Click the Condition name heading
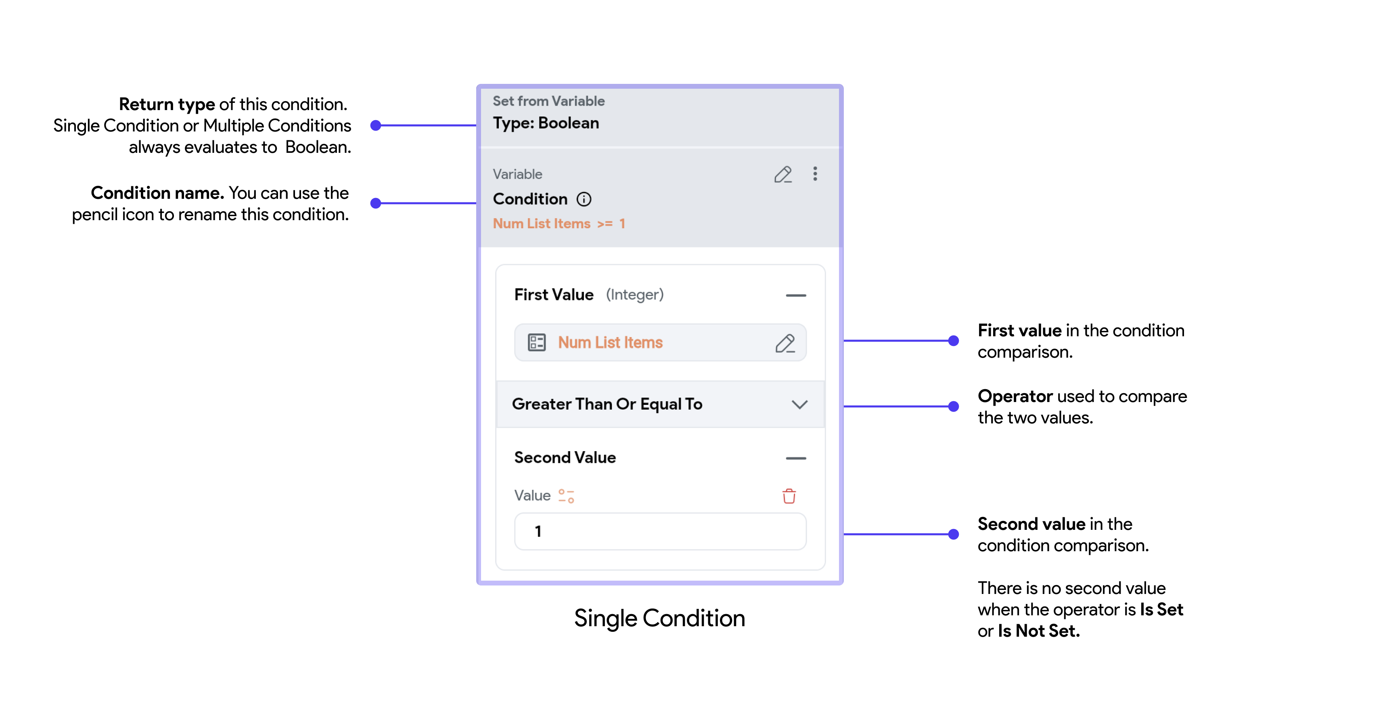 [x=530, y=199]
